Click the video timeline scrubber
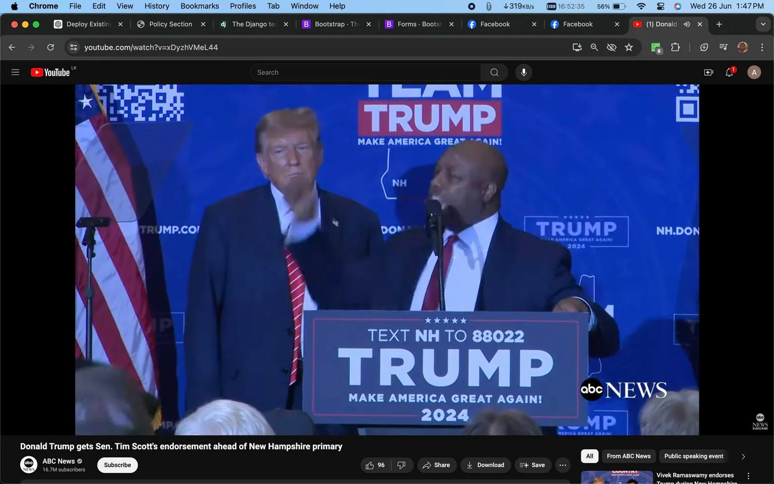 click(387, 432)
